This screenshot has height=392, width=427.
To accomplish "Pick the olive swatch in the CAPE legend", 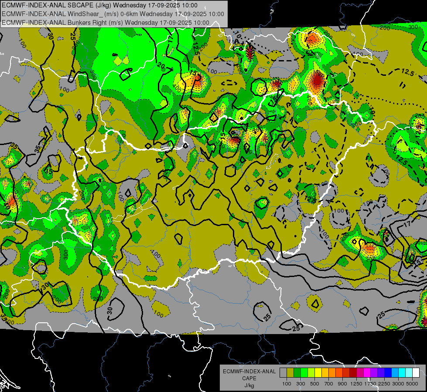I will click(x=290, y=372).
